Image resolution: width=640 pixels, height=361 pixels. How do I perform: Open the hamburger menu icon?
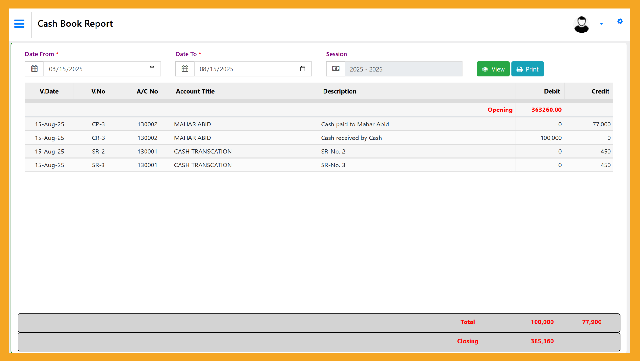(x=19, y=24)
